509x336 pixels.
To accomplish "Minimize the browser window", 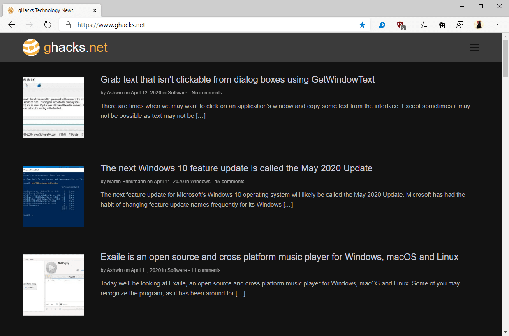I will (x=462, y=6).
